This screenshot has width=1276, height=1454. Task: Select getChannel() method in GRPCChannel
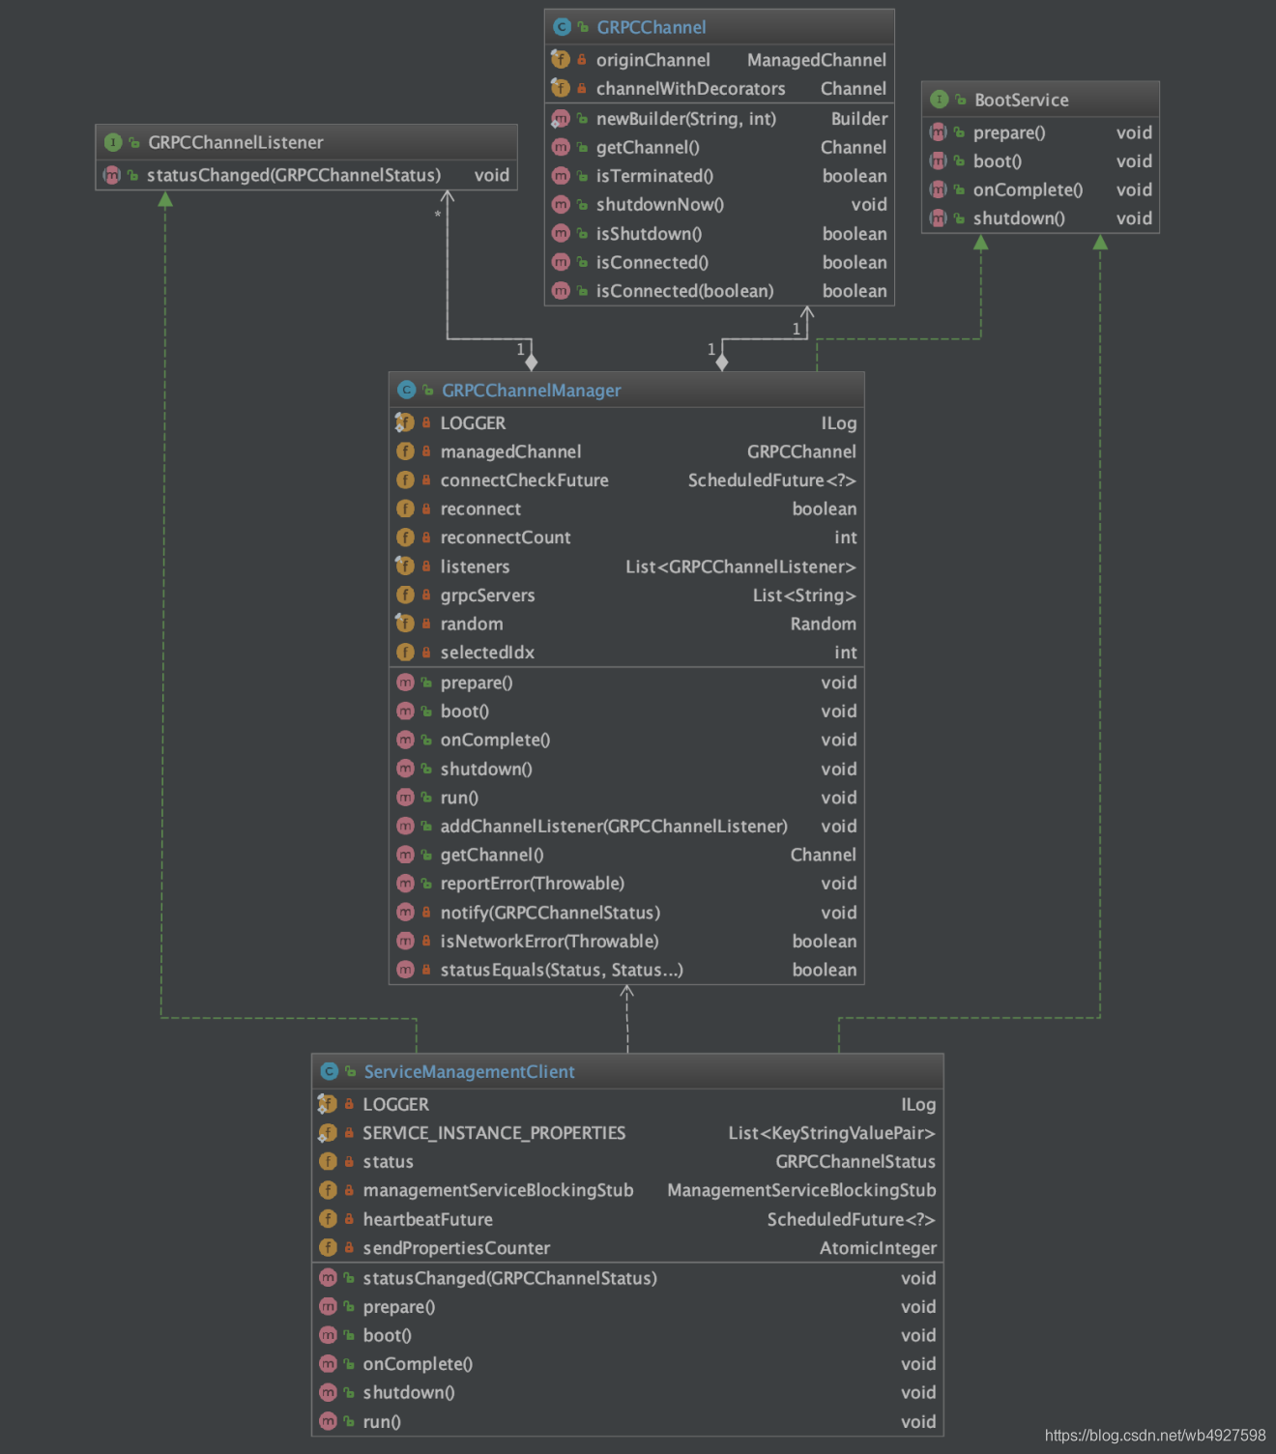point(719,147)
